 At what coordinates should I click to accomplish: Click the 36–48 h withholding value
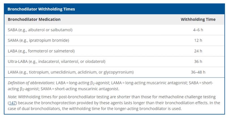[x=198, y=72]
